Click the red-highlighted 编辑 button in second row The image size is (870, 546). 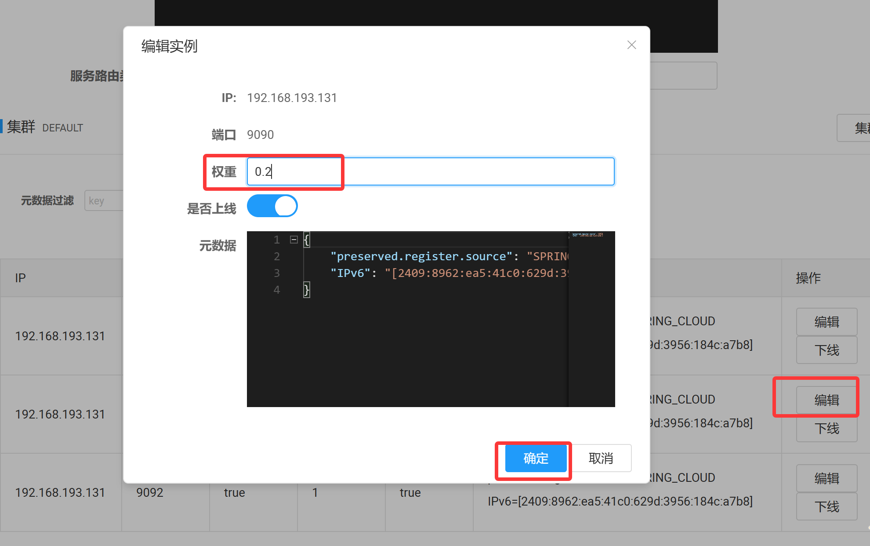tap(826, 400)
